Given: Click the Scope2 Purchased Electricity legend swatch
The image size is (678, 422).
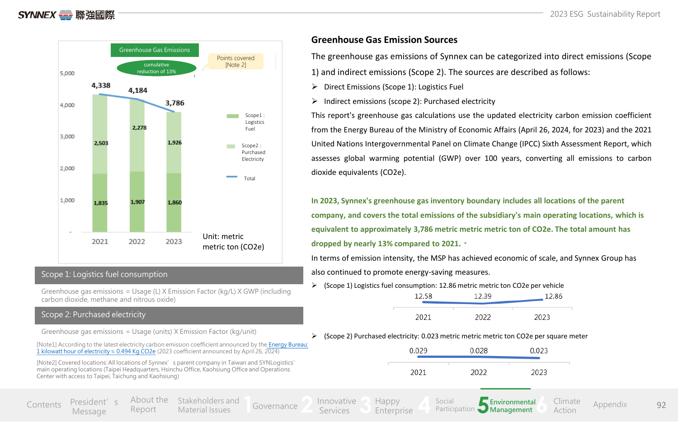Looking at the screenshot, I should pyautogui.click(x=231, y=146).
